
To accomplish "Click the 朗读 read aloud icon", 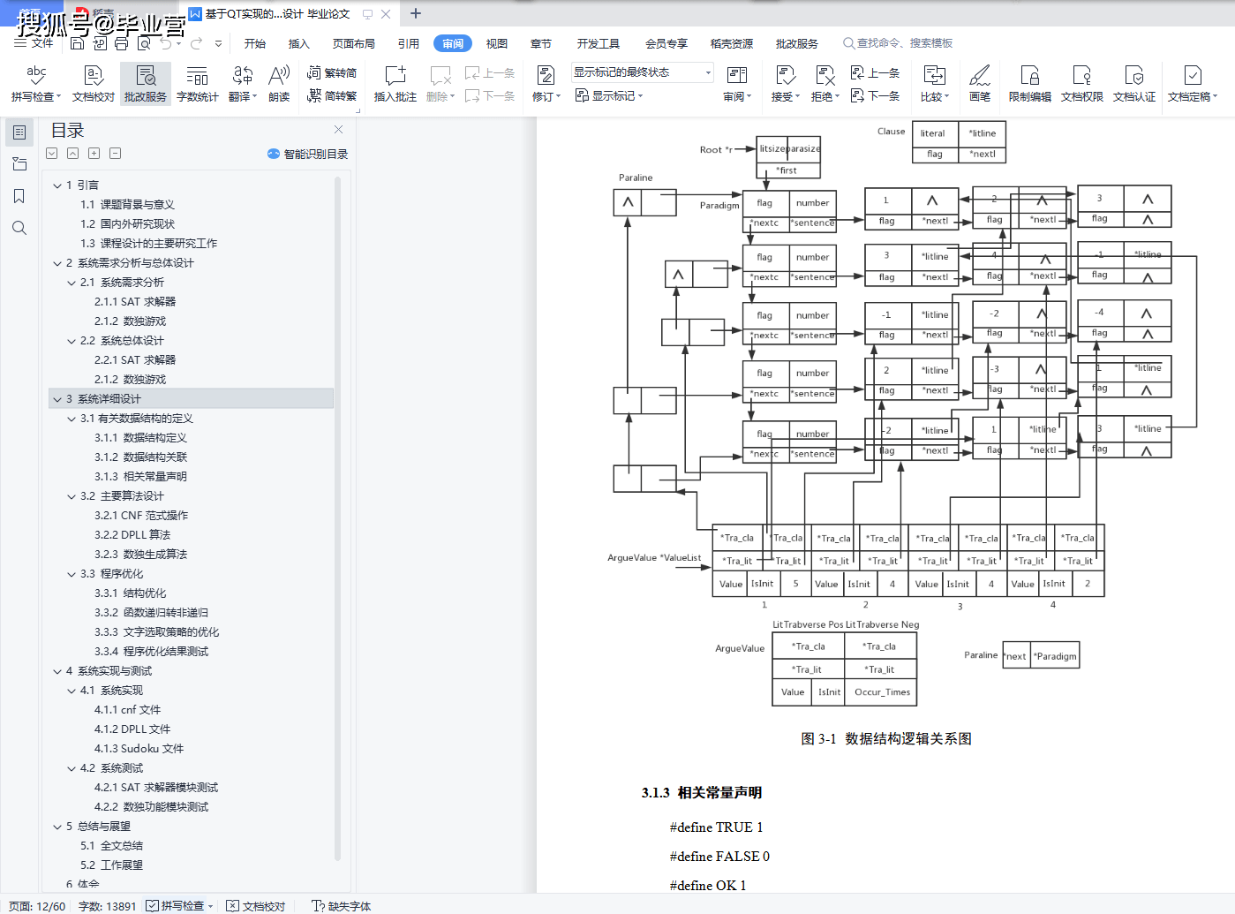I will click(x=279, y=78).
